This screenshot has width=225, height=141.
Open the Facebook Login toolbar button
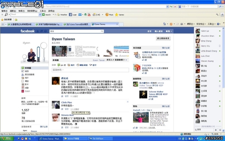pyautogui.click(x=73, y=15)
